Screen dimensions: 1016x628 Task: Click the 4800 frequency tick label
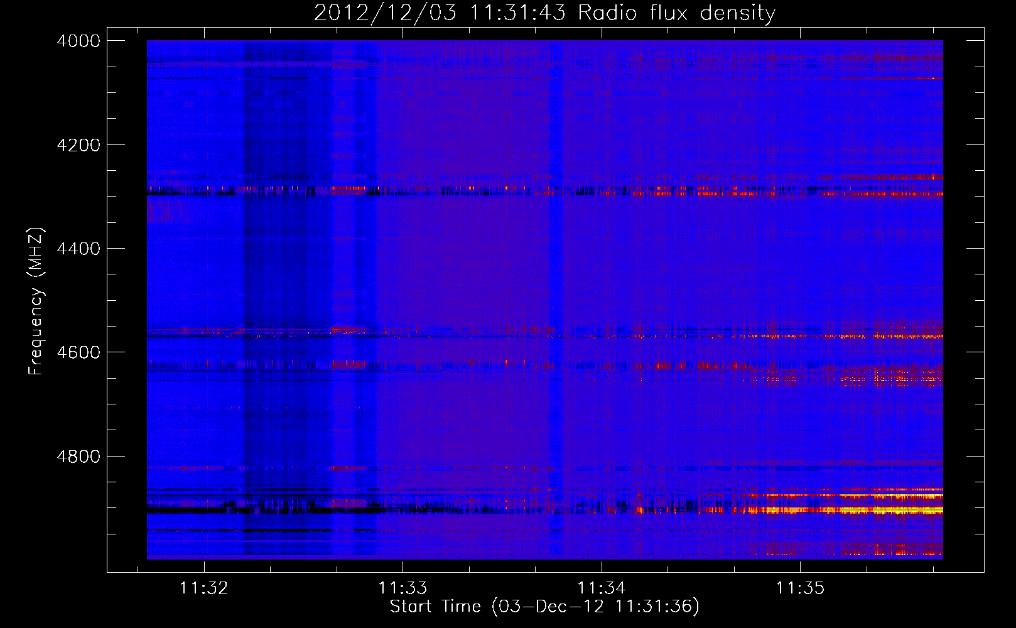(x=78, y=457)
